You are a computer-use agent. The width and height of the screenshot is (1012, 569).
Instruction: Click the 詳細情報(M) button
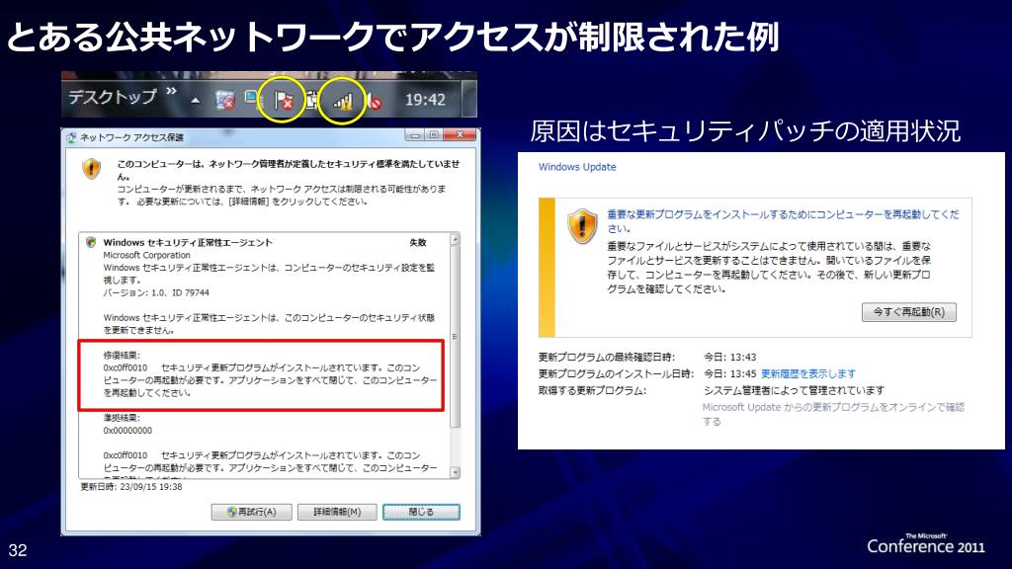337,512
